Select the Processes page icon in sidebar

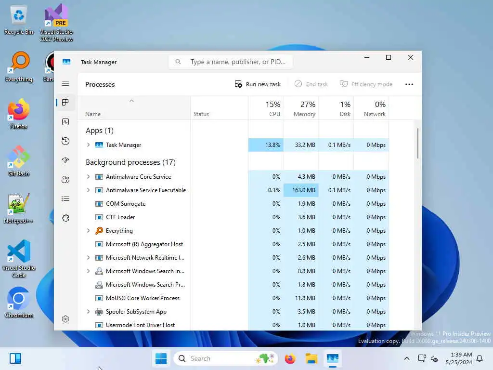click(65, 102)
